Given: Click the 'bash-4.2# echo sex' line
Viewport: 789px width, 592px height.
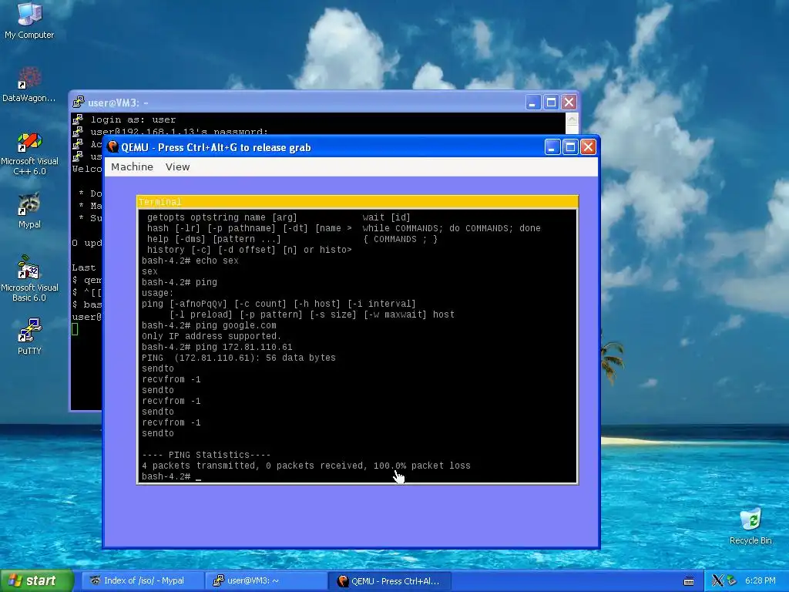Looking at the screenshot, I should click(x=190, y=261).
